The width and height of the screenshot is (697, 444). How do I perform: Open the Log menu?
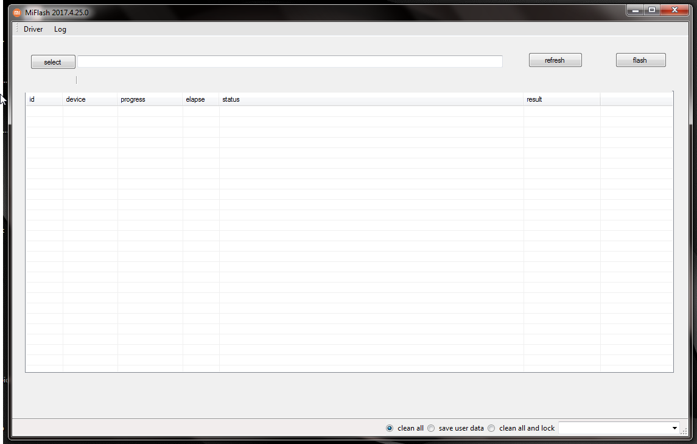(60, 29)
